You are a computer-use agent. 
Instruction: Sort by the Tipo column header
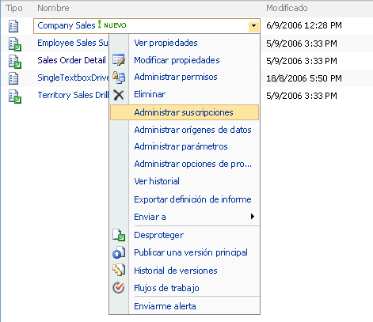point(14,8)
